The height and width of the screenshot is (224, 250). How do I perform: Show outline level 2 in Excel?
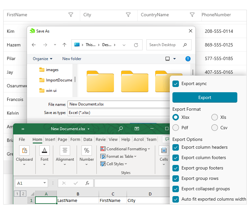click(23, 194)
